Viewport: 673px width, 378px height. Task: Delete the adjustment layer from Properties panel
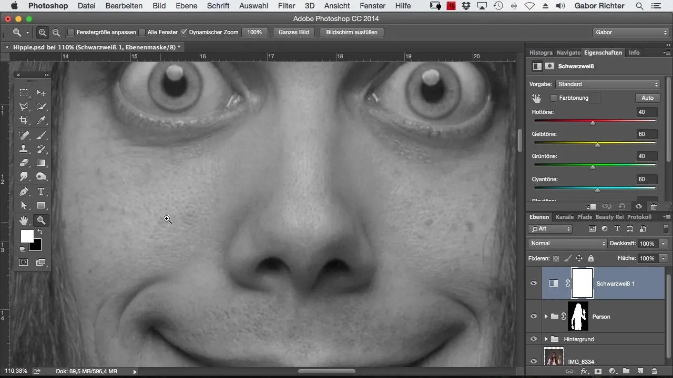(x=654, y=207)
